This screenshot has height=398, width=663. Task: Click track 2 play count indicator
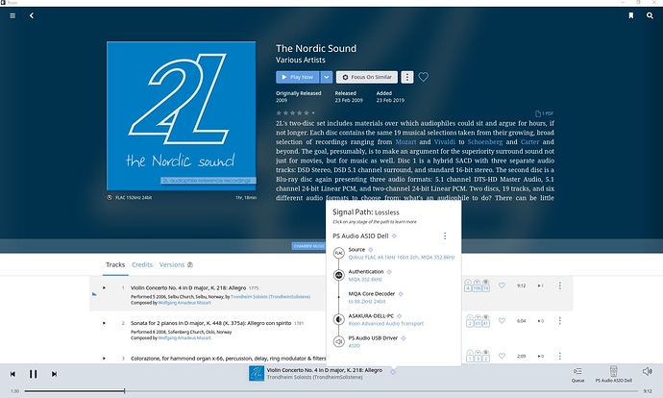point(540,321)
